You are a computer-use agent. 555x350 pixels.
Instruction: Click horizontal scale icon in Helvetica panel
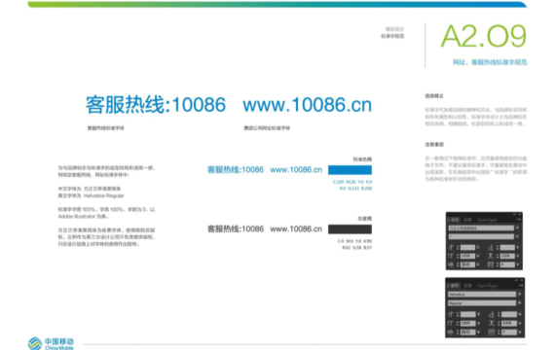click(492, 323)
